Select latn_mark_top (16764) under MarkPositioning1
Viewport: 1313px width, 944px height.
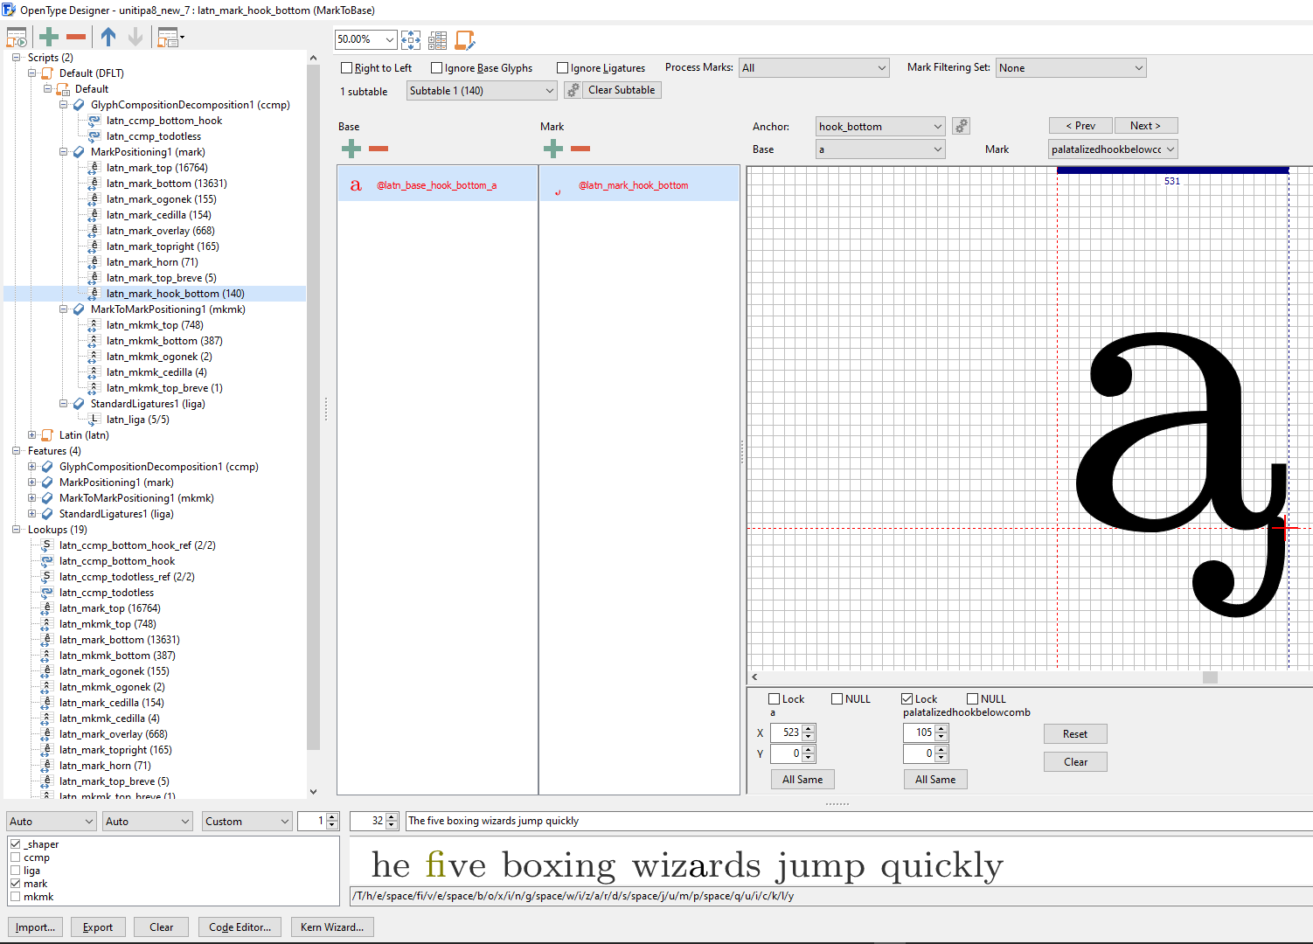(x=156, y=168)
